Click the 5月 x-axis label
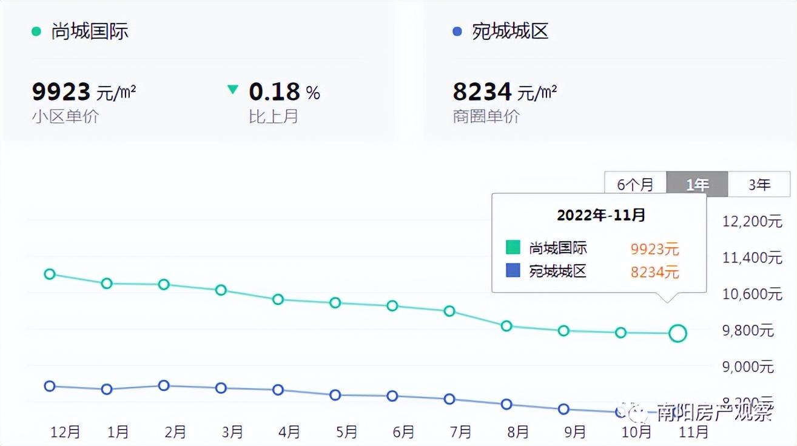Image resolution: width=797 pixels, height=446 pixels. click(346, 431)
